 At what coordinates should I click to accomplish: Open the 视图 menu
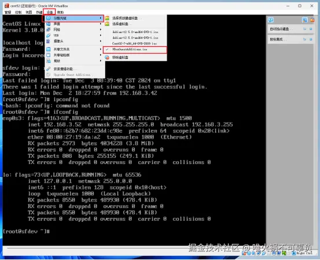pyautogui.click(x=28, y=12)
